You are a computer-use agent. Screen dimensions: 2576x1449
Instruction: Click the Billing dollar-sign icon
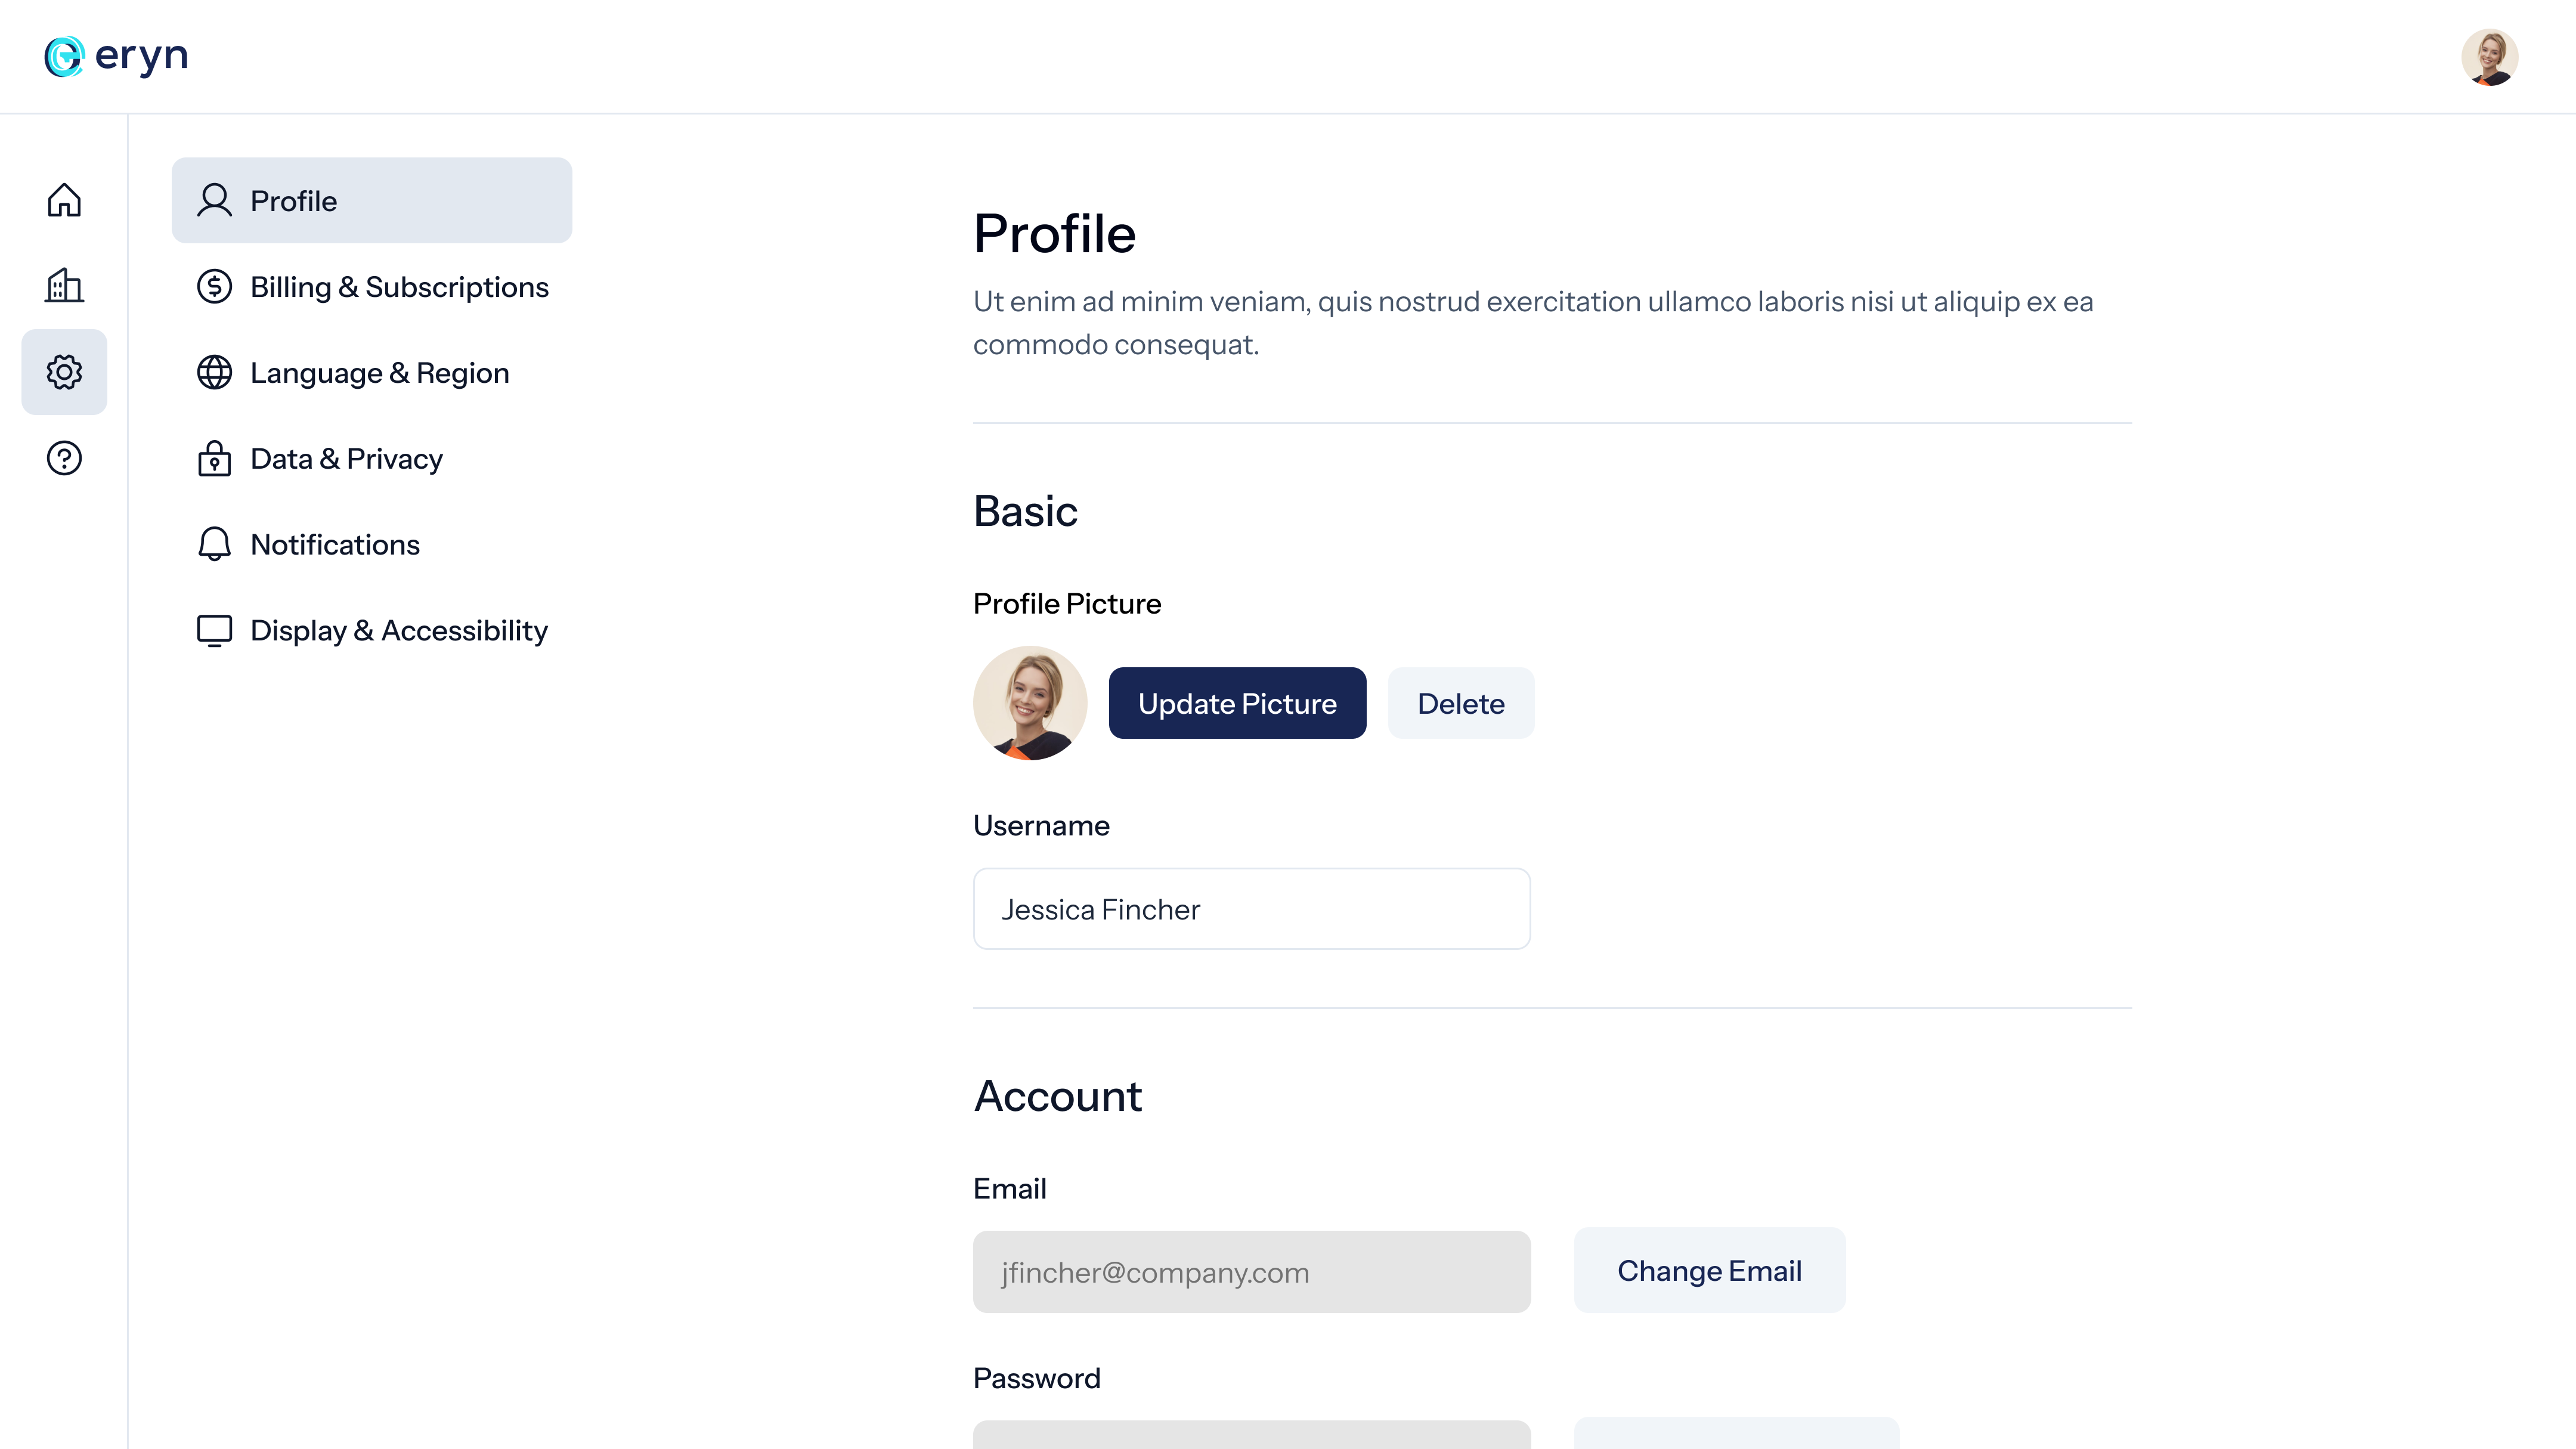(x=214, y=287)
